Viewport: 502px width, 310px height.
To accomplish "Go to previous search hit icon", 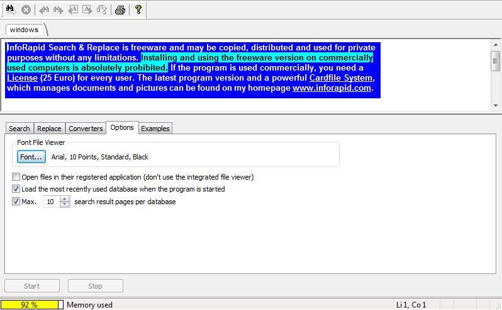I will [44, 10].
